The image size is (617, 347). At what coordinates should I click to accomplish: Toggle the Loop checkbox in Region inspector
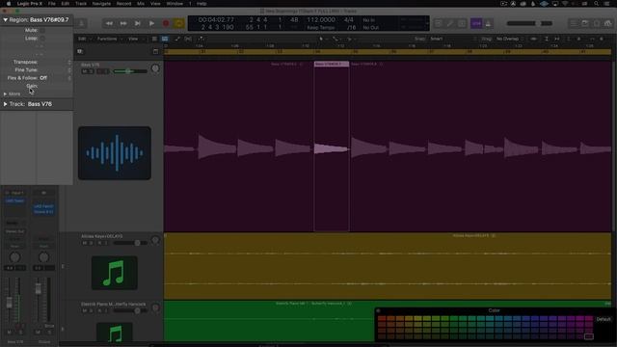42,39
